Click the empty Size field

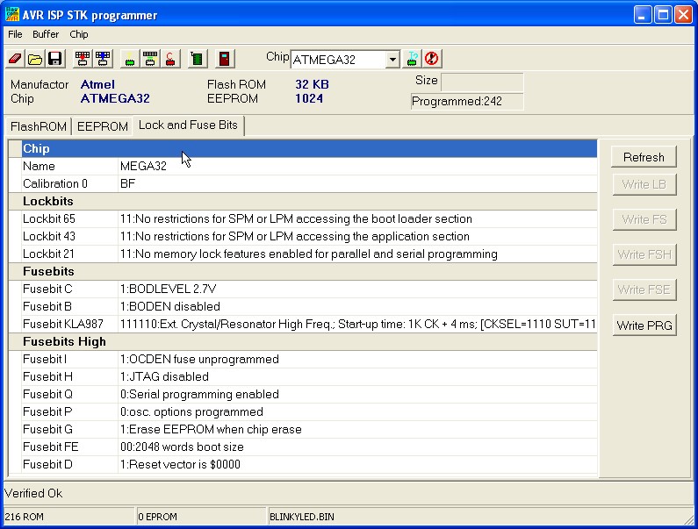pyautogui.click(x=482, y=82)
